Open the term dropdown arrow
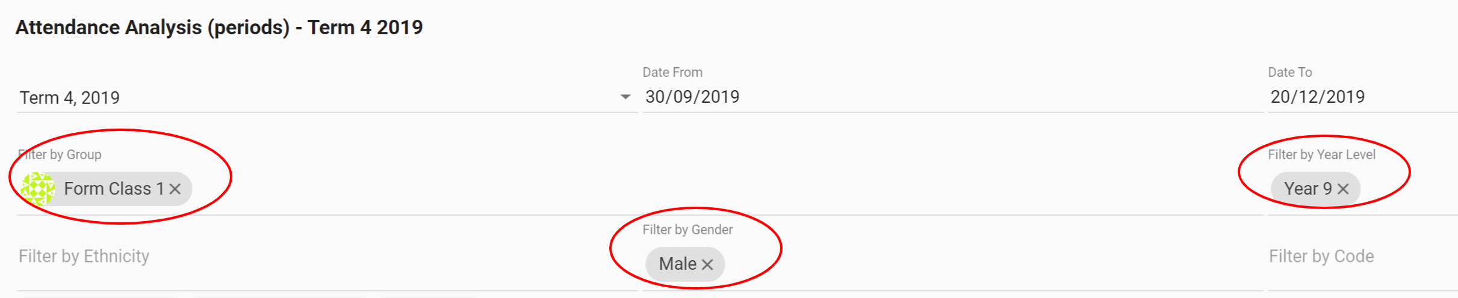The height and width of the screenshot is (298, 1458). 625,97
